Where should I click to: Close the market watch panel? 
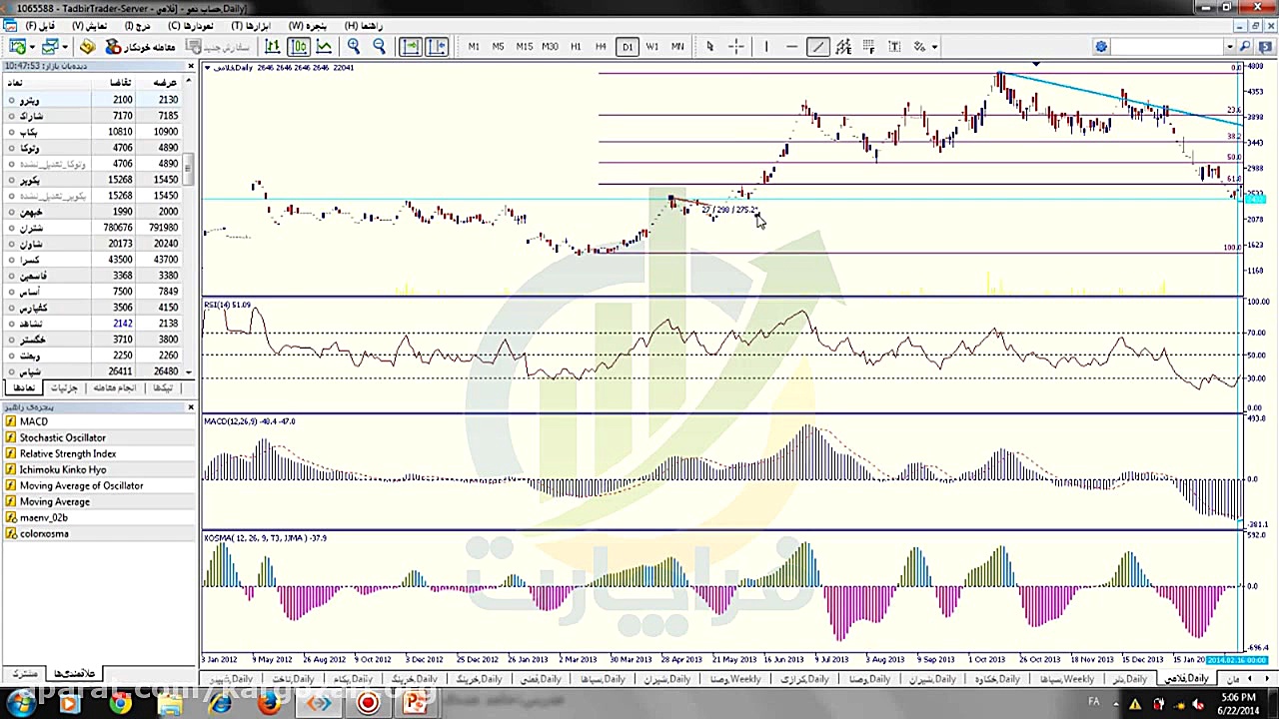point(191,67)
